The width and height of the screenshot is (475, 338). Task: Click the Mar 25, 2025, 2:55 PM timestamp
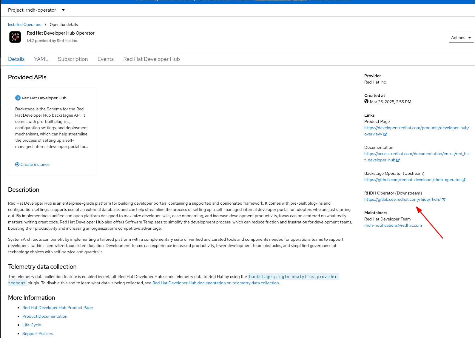391,102
